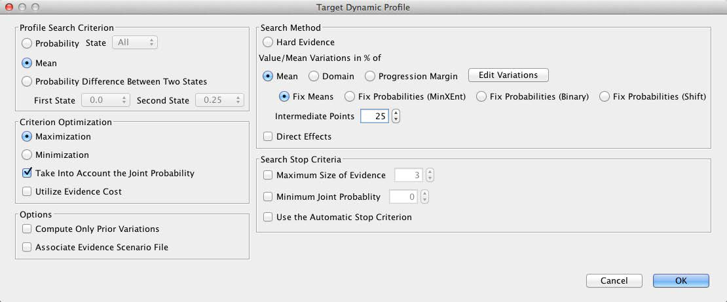This screenshot has width=727, height=302.
Task: Choose Probability Difference Between Two States
Action: 27,82
